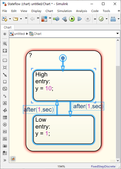Select the Junction tool in palette
This screenshot has width=121, height=169.
coord(5,67)
